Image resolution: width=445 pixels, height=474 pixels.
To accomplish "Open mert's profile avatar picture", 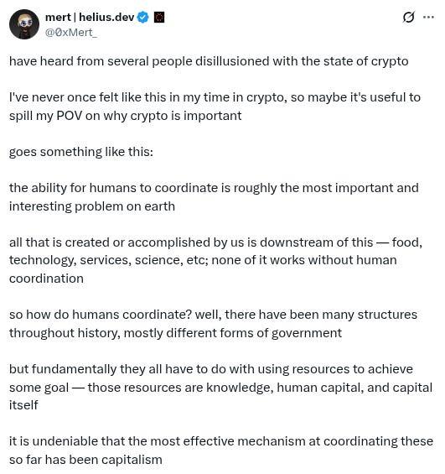I will (x=24, y=24).
